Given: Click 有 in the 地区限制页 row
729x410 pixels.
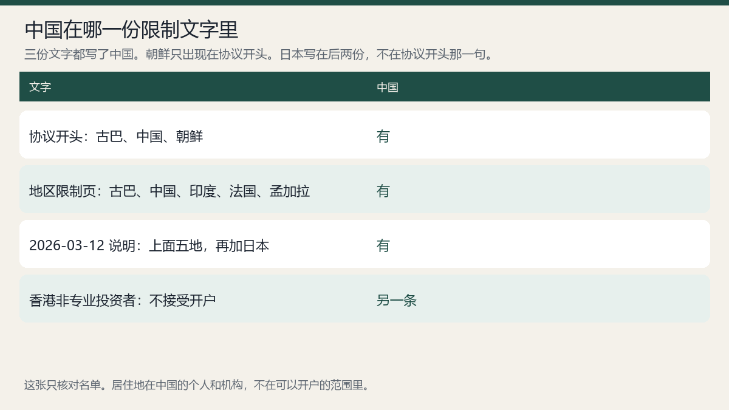Looking at the screenshot, I should [383, 191].
